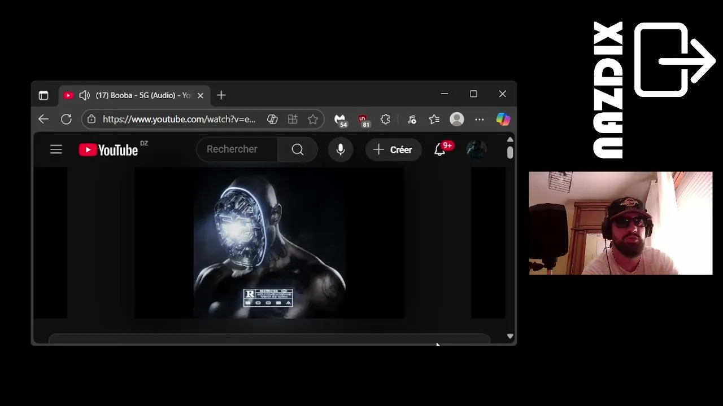Open the YouTube hamburger guide menu

(56, 149)
